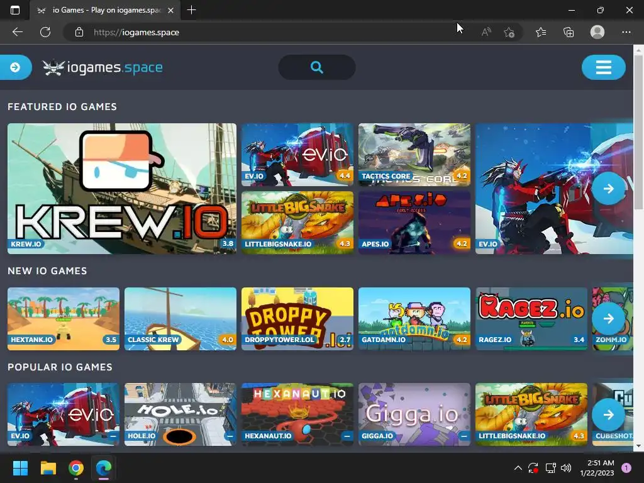Advance the Featured games carousel arrow
Screen dimensions: 644x483
click(609, 189)
